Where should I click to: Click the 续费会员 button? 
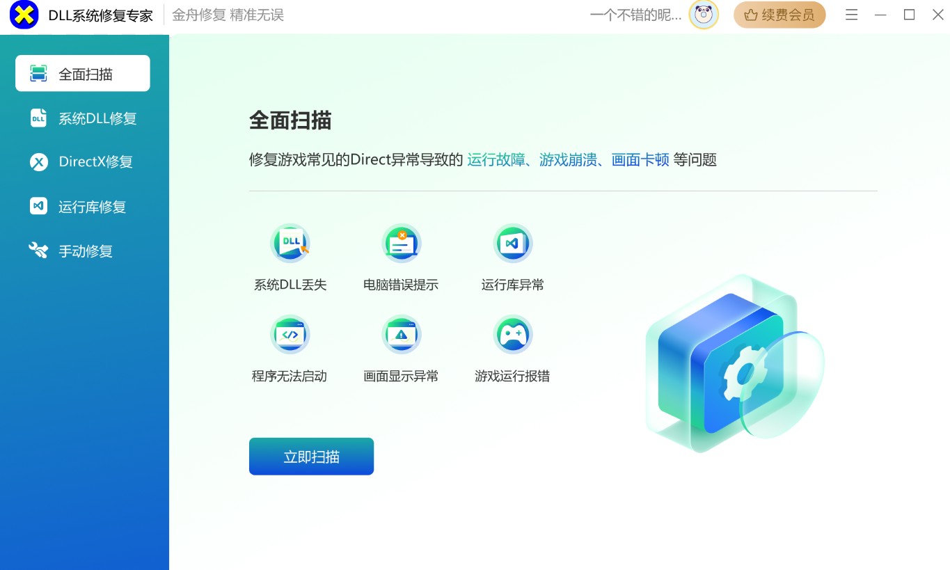(x=779, y=15)
